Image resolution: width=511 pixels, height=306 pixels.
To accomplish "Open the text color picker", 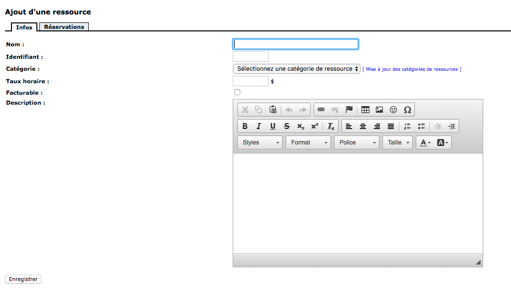I will pyautogui.click(x=425, y=143).
